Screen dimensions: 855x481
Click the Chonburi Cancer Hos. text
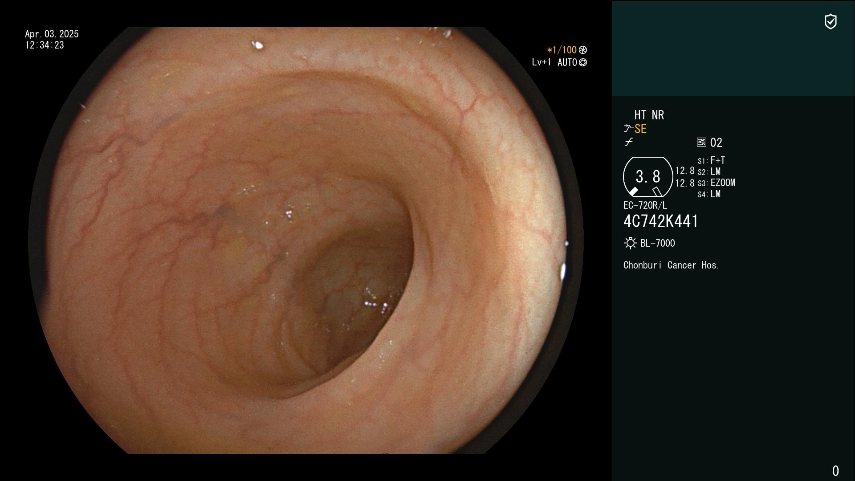click(x=672, y=265)
